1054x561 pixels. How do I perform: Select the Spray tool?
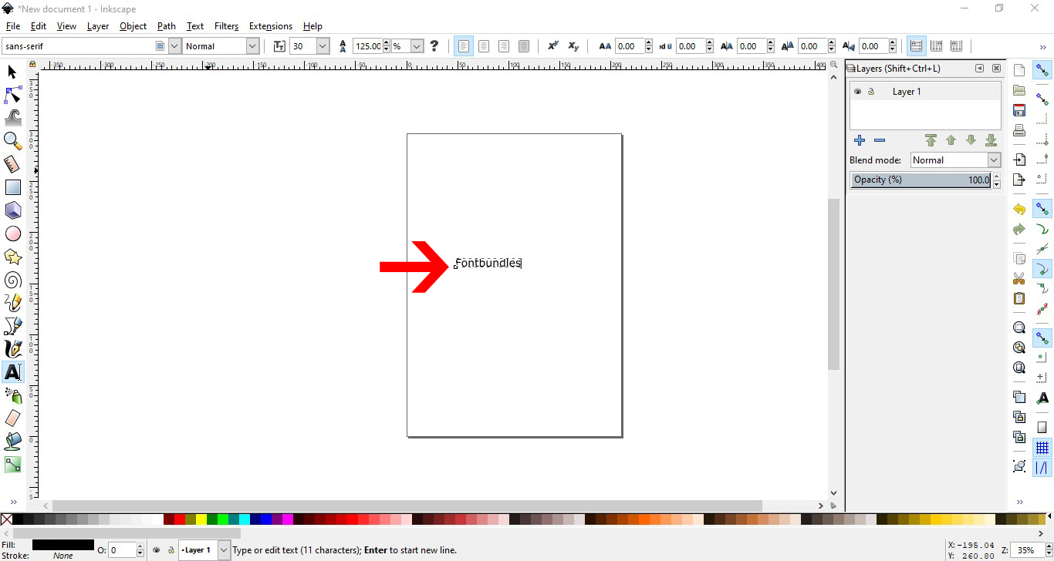[x=12, y=395]
